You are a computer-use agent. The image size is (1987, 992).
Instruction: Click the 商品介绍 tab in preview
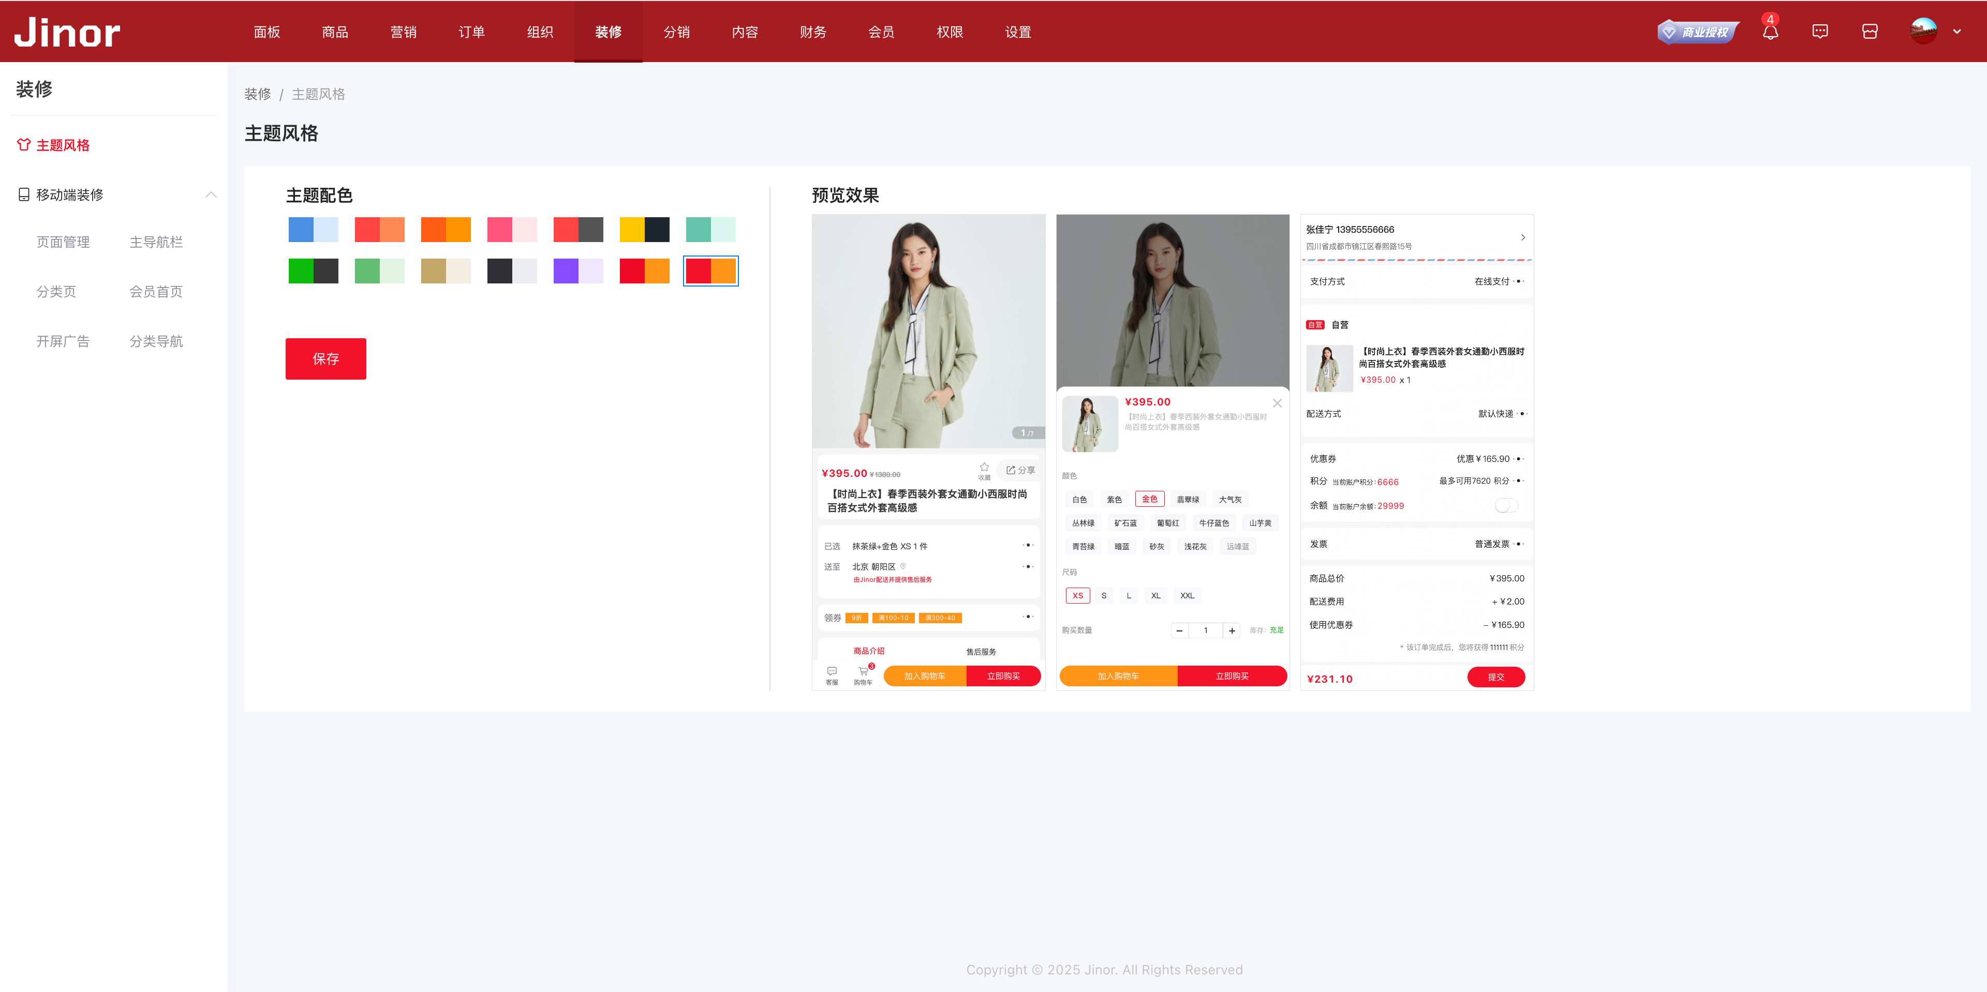(869, 651)
